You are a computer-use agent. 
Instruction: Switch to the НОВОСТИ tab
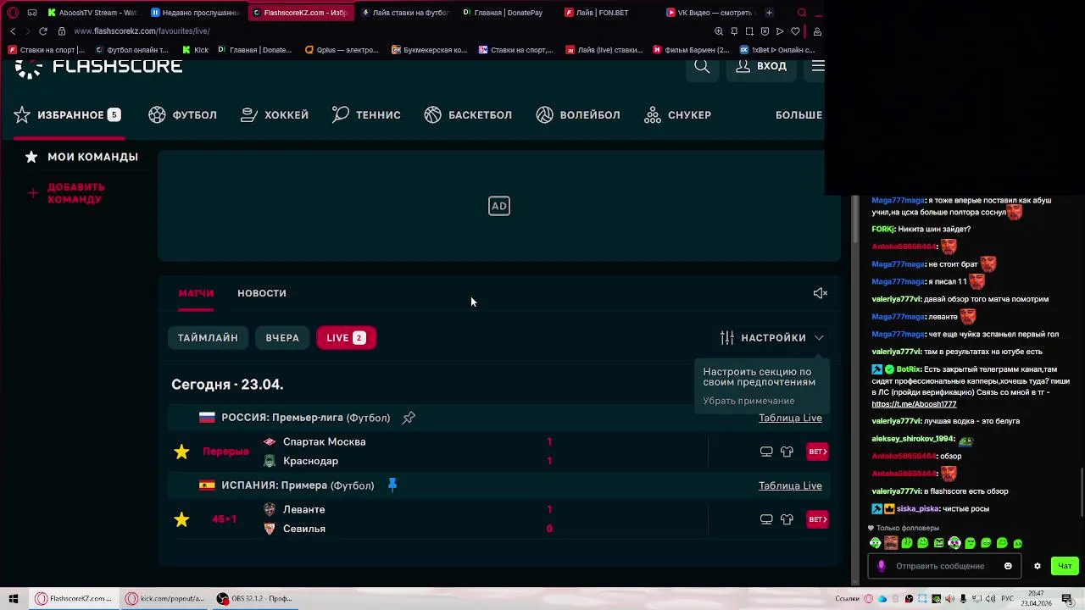pyautogui.click(x=262, y=293)
